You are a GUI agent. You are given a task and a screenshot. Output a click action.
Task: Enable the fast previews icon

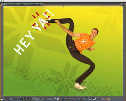(x=93, y=99)
